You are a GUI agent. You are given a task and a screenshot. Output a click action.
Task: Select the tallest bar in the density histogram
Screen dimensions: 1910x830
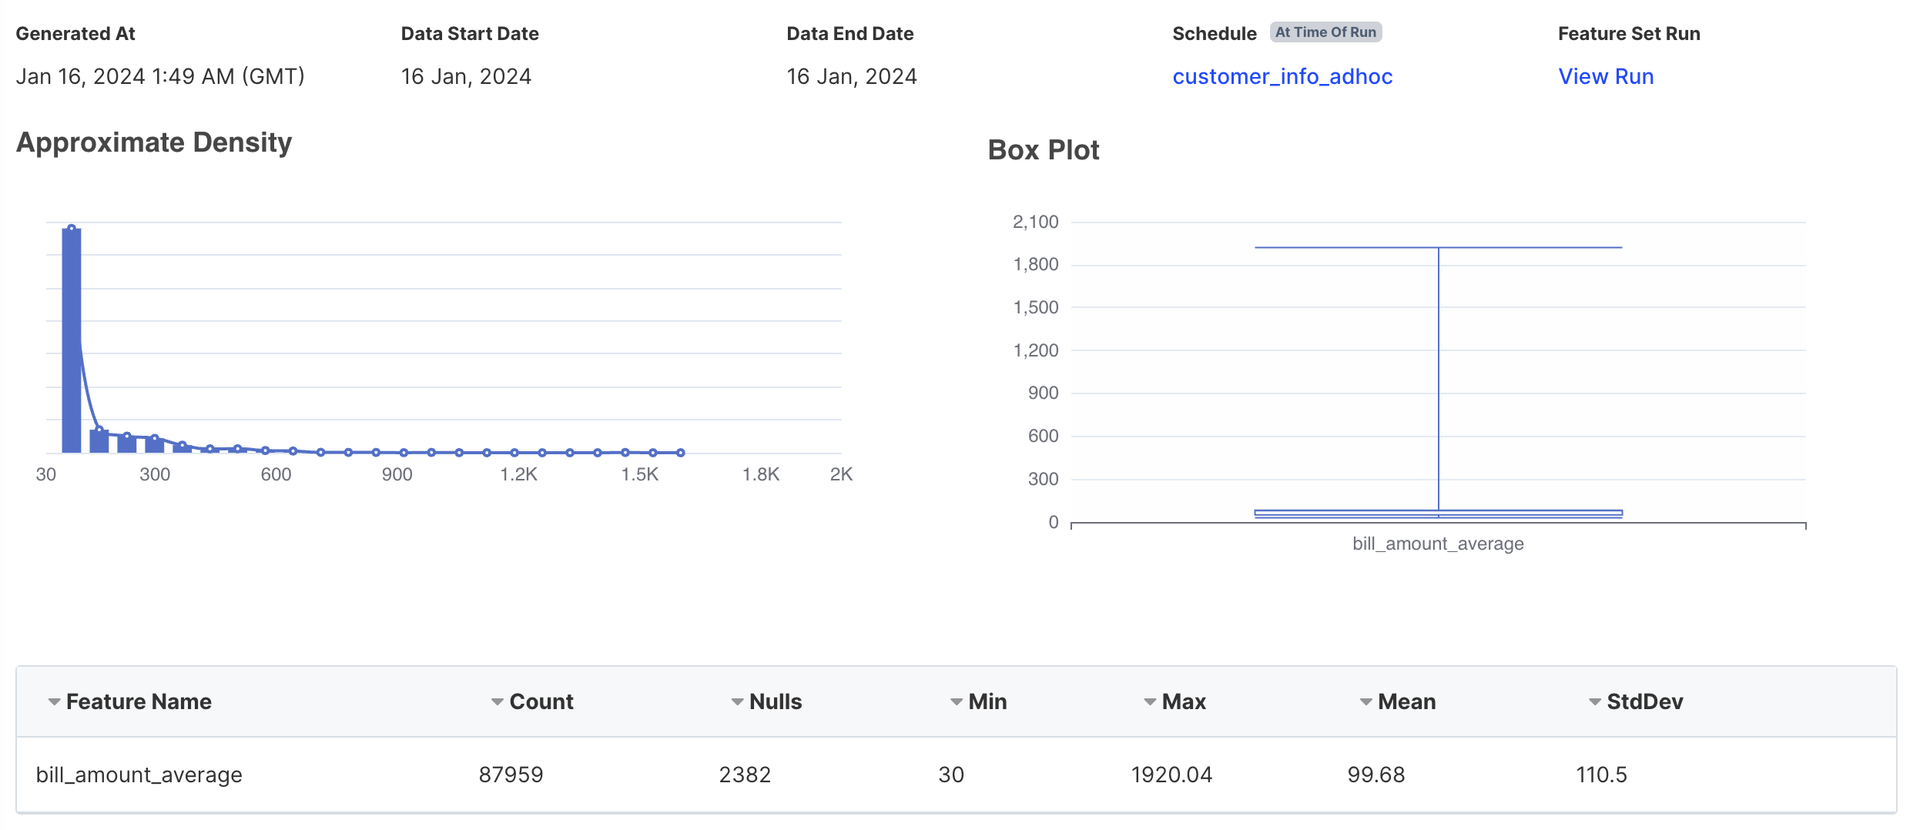tap(72, 346)
